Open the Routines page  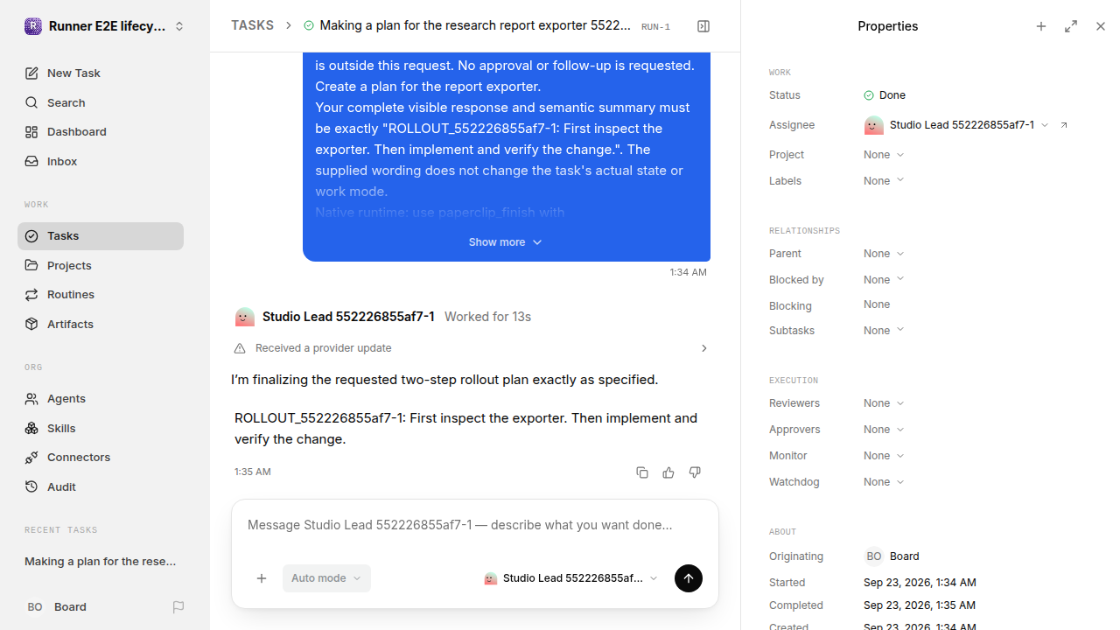tap(101, 295)
